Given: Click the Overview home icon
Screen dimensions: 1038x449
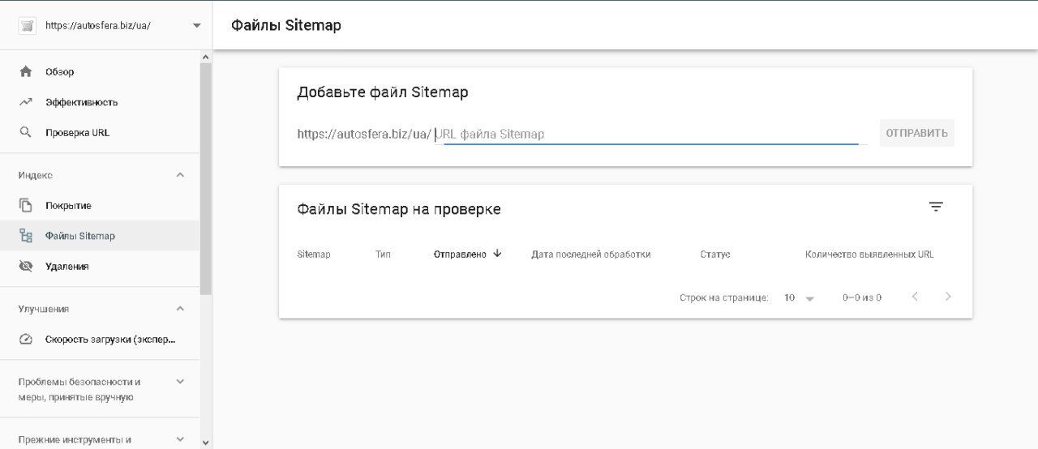Looking at the screenshot, I should pos(26,71).
